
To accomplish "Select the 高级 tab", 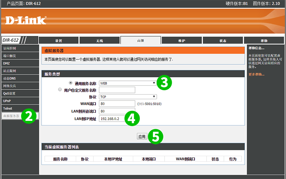I will click(x=141, y=40).
